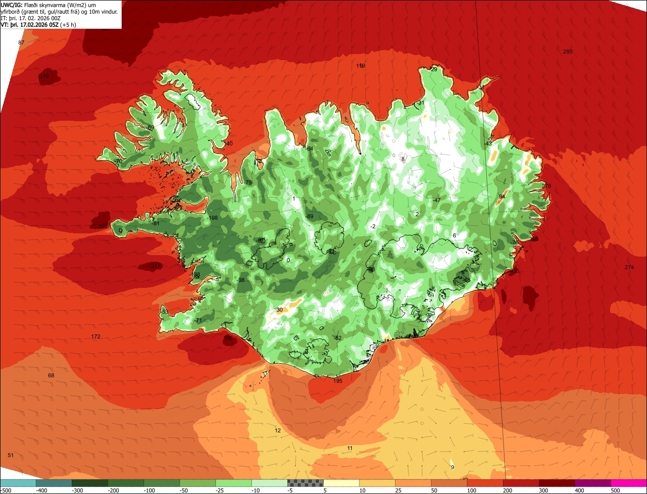Select the yellow 10 to 25 legend swatch
Viewport: 647px width, 494px height.
pos(377,483)
